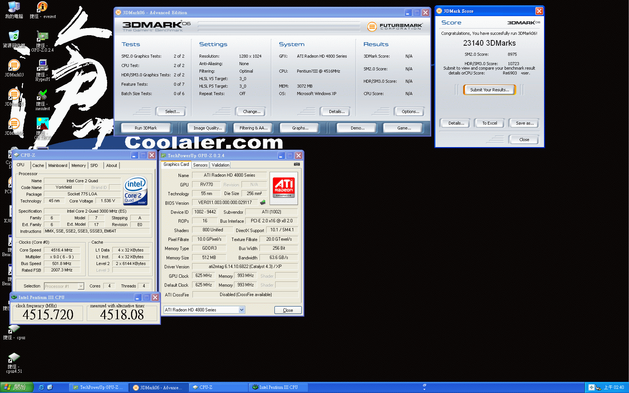Open the everest desktop shortcut

pos(42,7)
